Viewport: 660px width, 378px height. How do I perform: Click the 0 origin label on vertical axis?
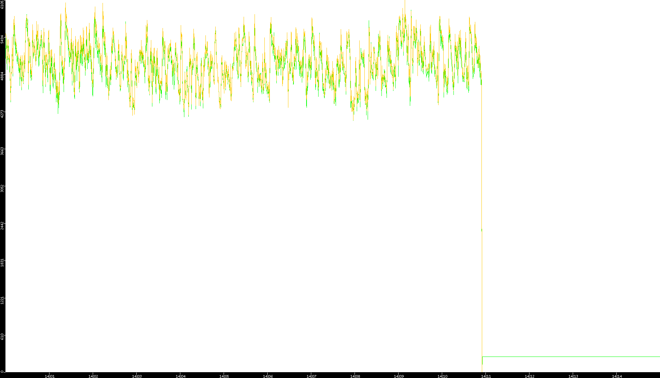3,371
